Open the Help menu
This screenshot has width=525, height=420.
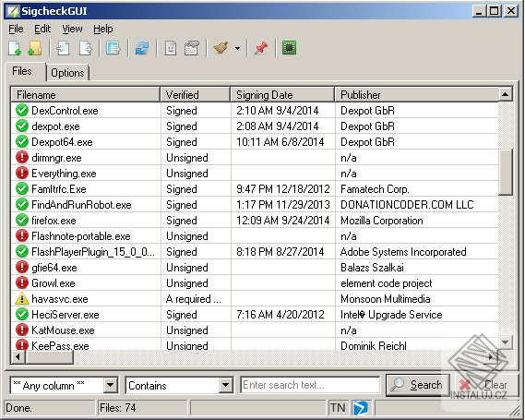(102, 29)
